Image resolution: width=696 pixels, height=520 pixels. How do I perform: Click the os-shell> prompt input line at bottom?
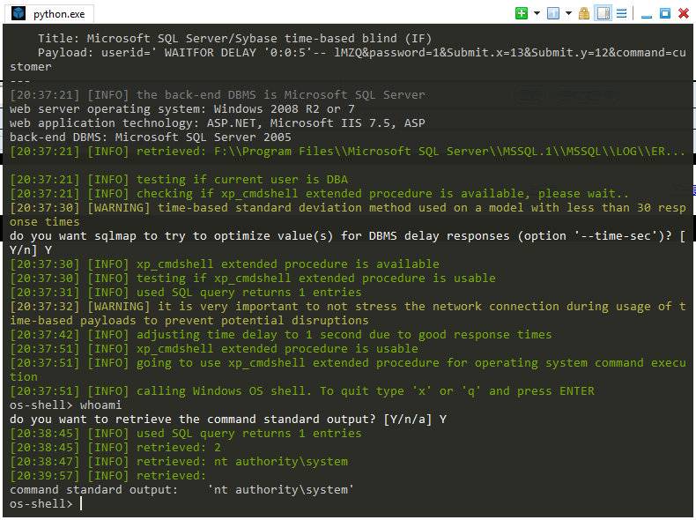[46, 504]
